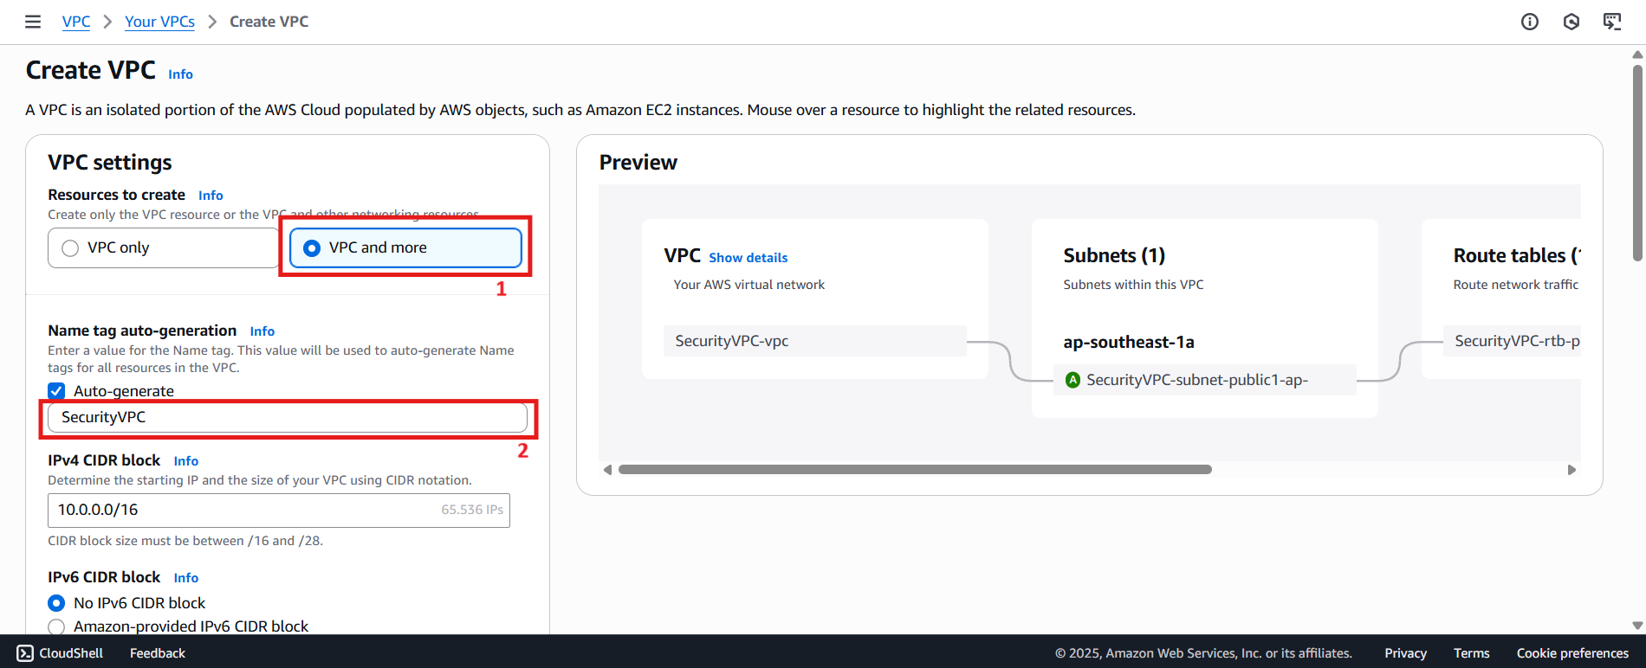Click left arrow of preview horizontal scrollbar
1646x668 pixels.
click(x=608, y=470)
